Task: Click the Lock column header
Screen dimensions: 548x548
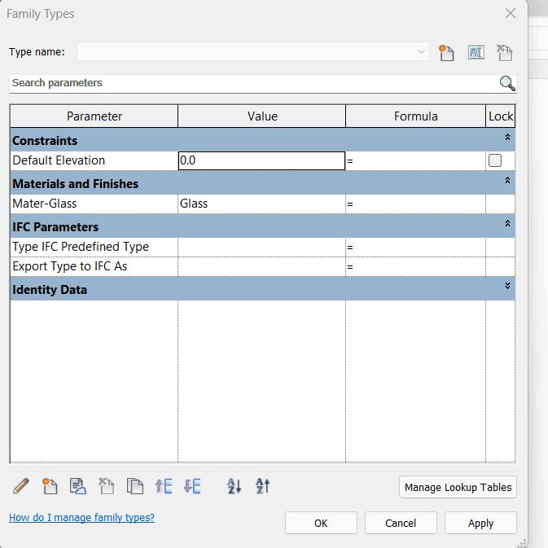Action: click(x=501, y=116)
